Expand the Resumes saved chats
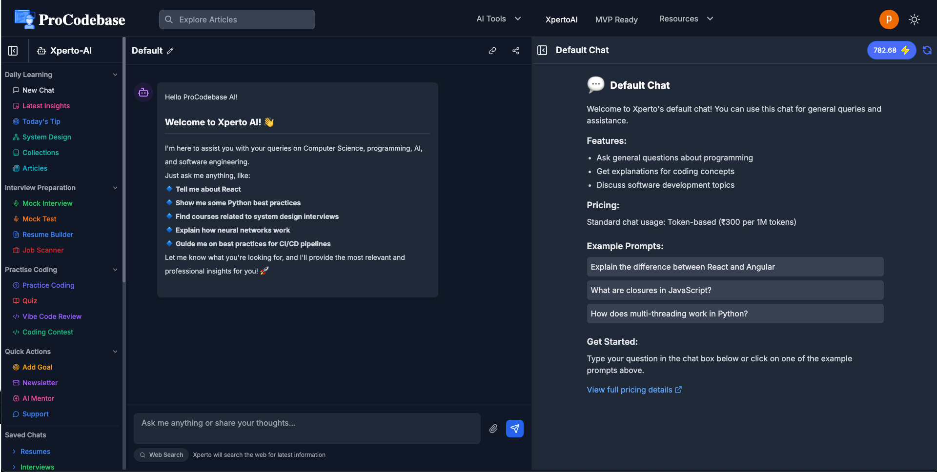 tap(31, 452)
